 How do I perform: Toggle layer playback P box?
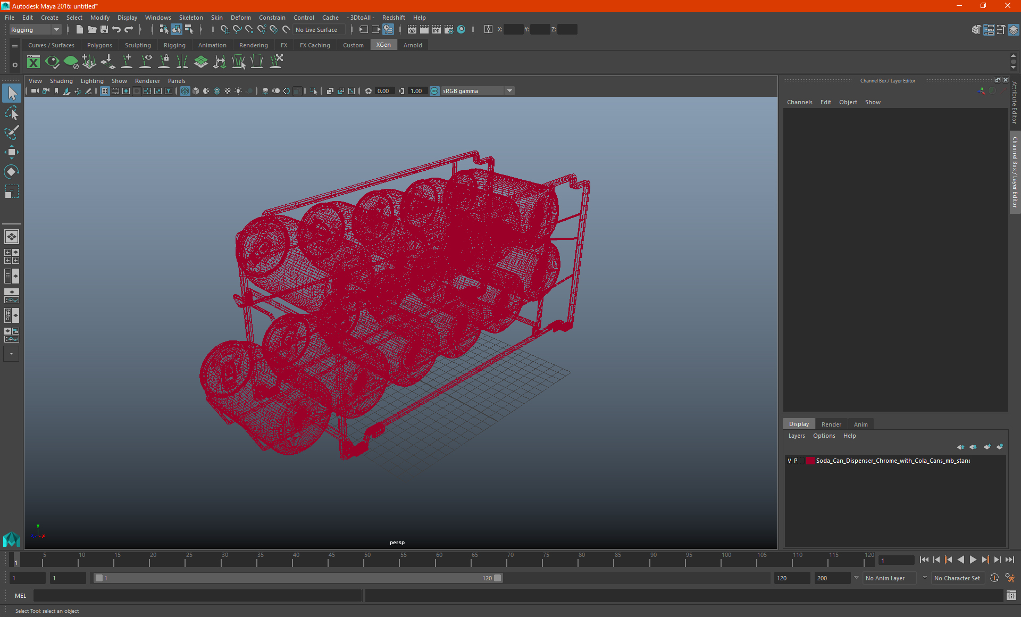(796, 461)
